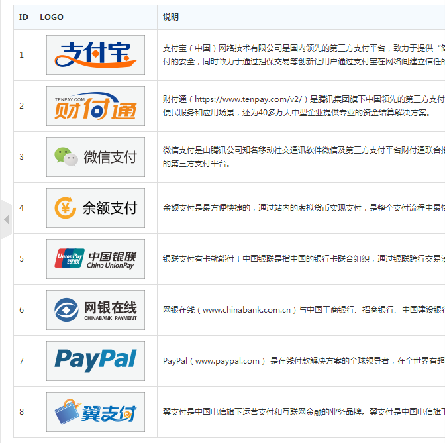Click the 支付宝（中国）网络技术 description text
The height and width of the screenshot is (443, 445).
pos(304,55)
